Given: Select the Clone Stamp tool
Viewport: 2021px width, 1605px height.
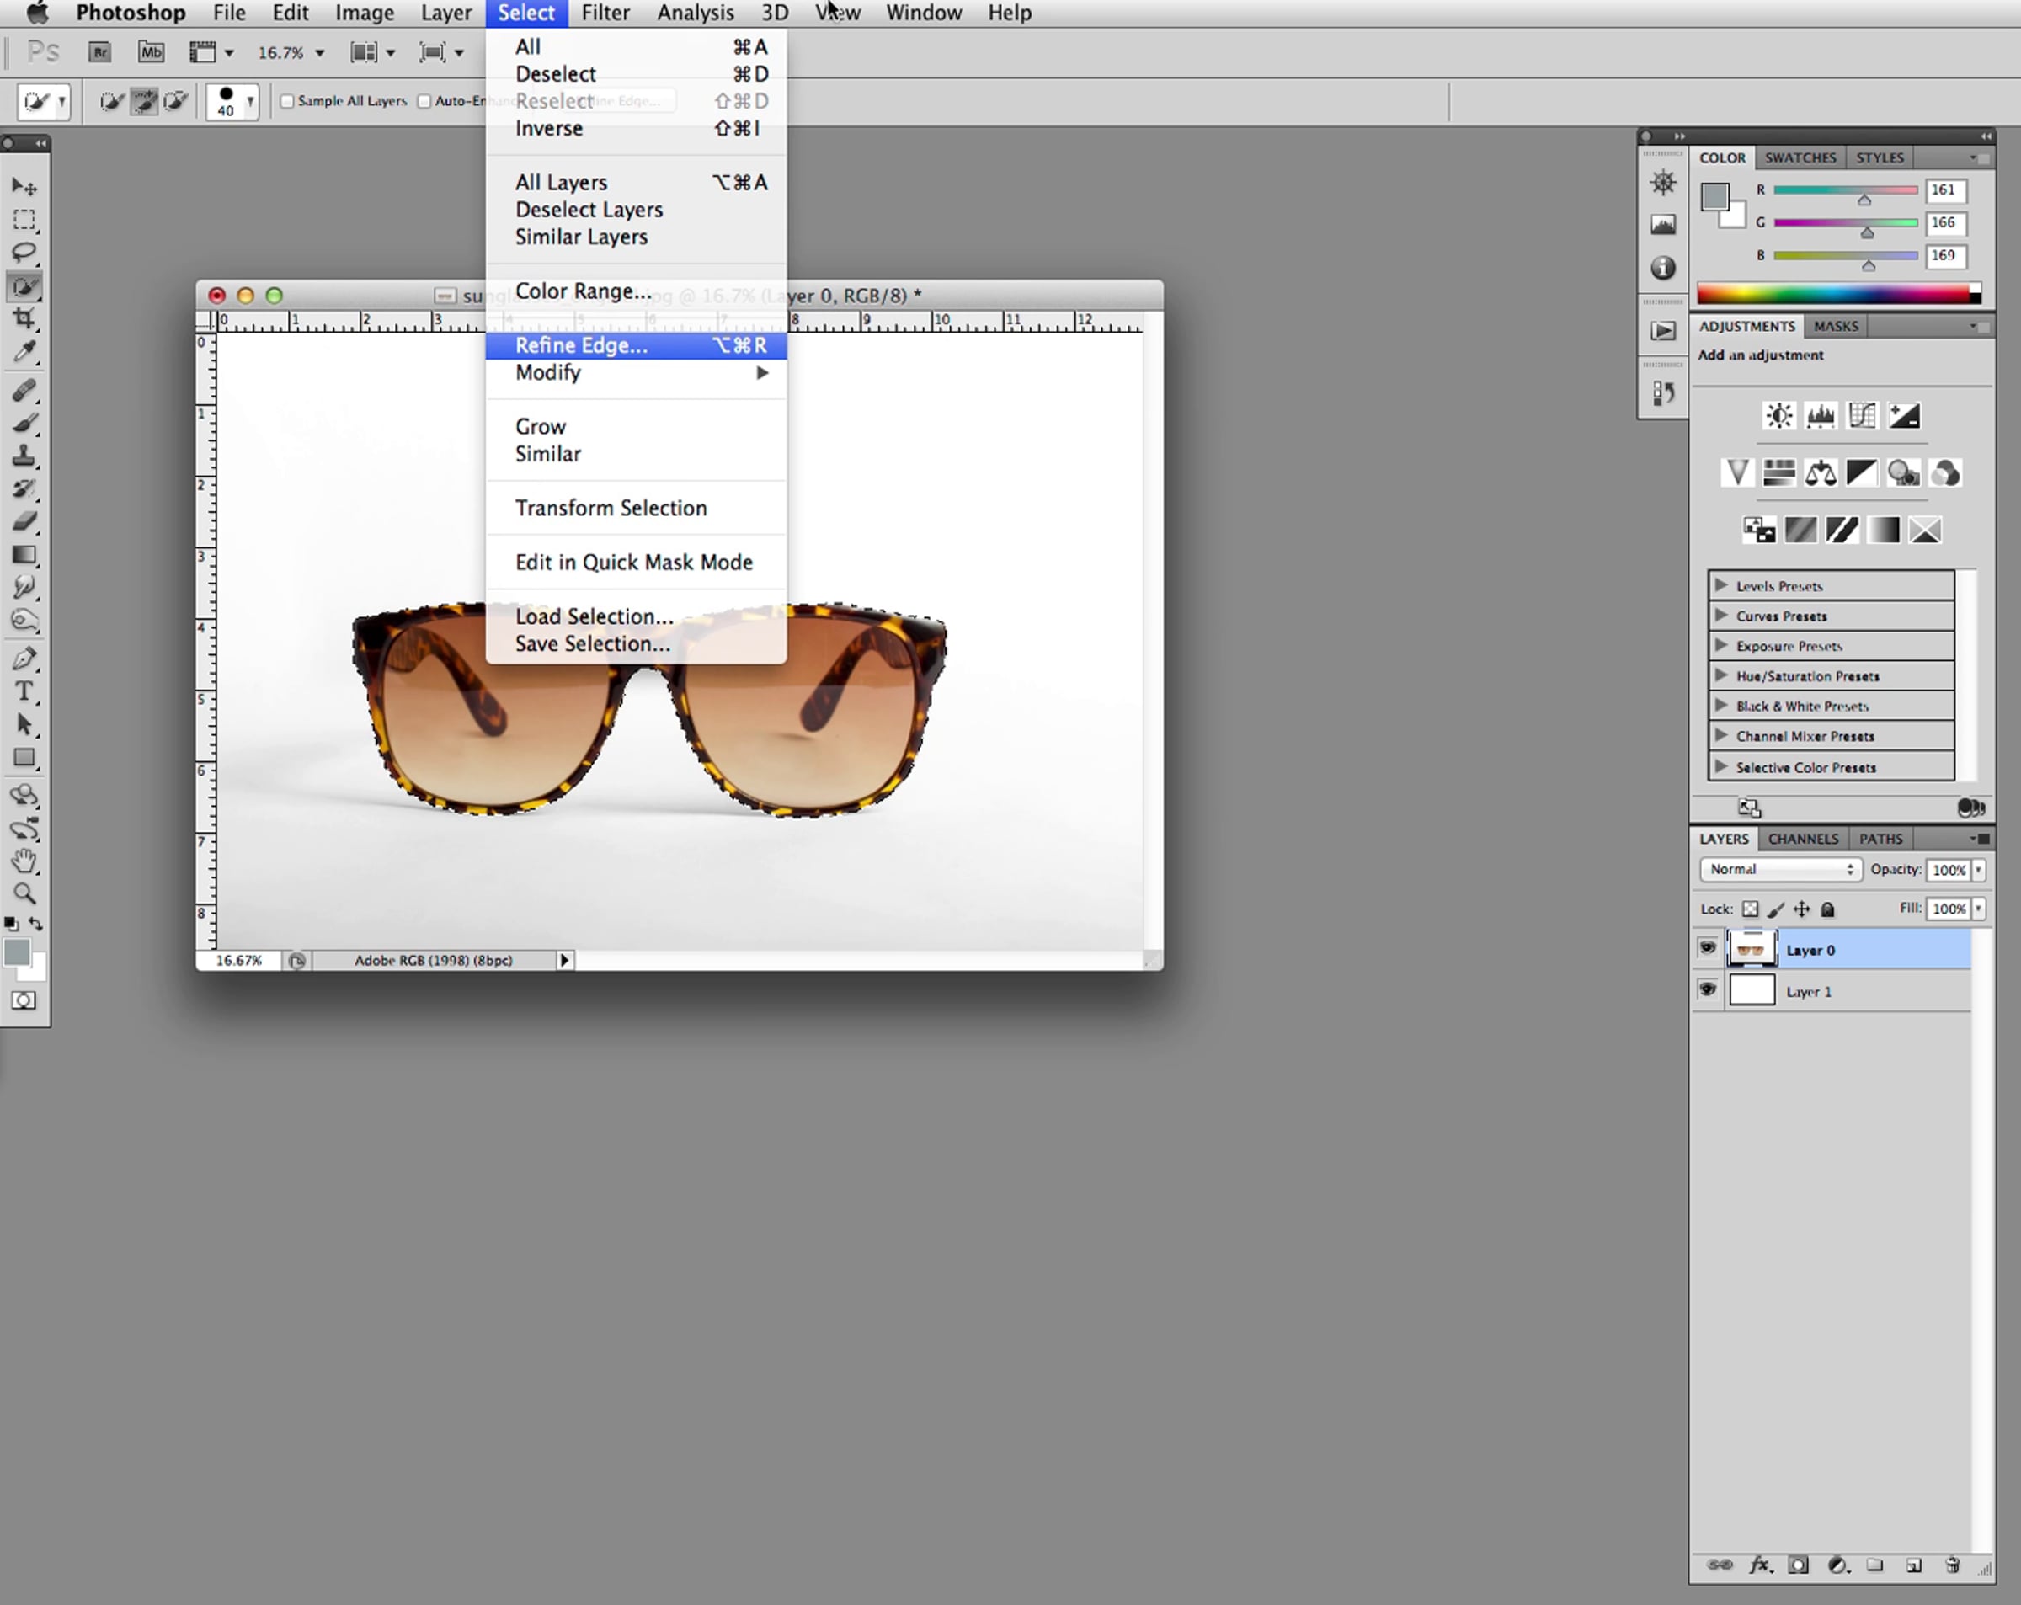Looking at the screenshot, I should (x=24, y=456).
